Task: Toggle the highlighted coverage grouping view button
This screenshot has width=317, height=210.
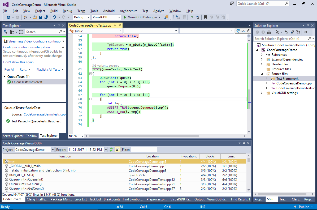Action: coord(117,149)
